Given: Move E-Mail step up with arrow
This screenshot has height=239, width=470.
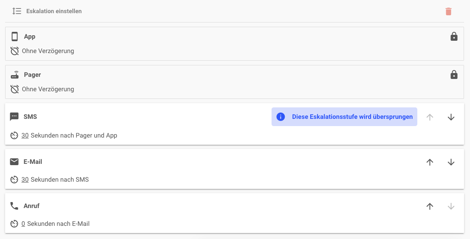Looking at the screenshot, I should [430, 162].
